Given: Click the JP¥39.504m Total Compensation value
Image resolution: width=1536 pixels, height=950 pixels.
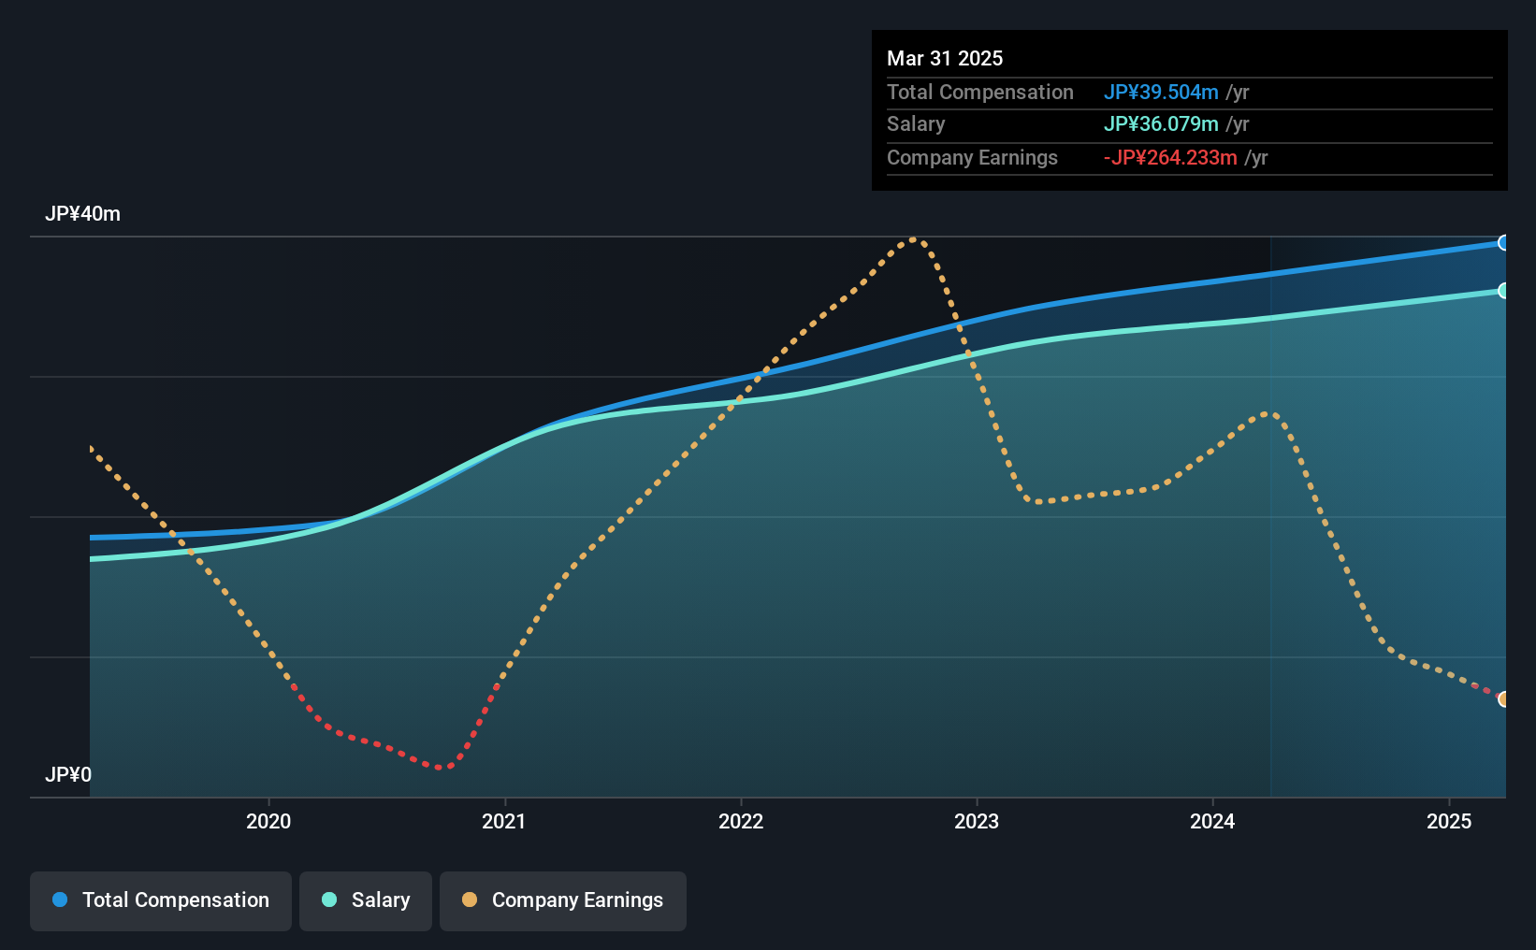Looking at the screenshot, I should coord(1161,93).
